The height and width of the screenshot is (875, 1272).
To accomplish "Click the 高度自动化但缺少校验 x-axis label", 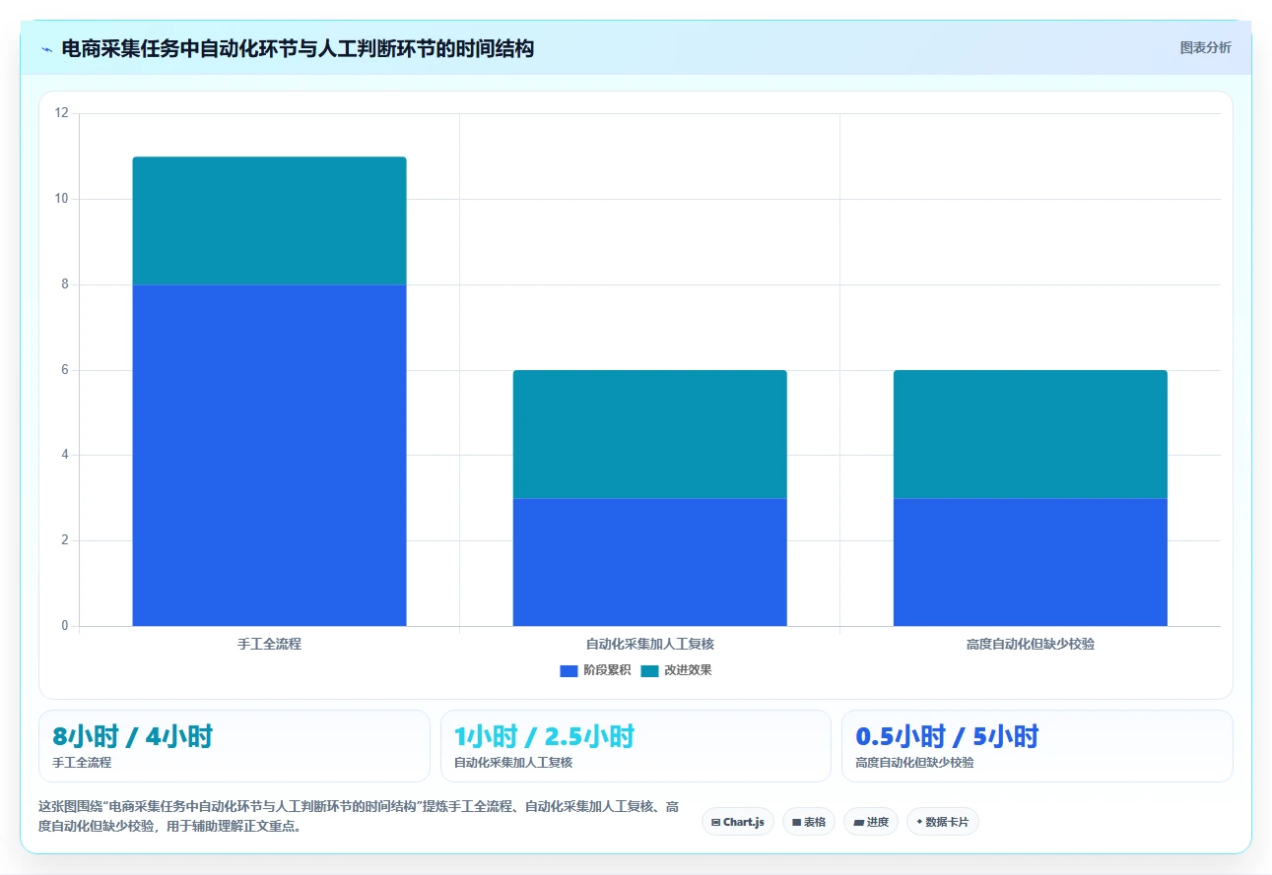I will point(1031,644).
